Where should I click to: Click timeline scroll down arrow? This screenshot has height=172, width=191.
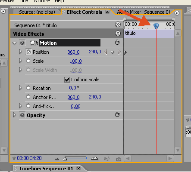pos(178,150)
